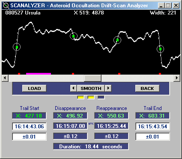Click the BACK button
The image size is (182, 159).
point(147,88)
